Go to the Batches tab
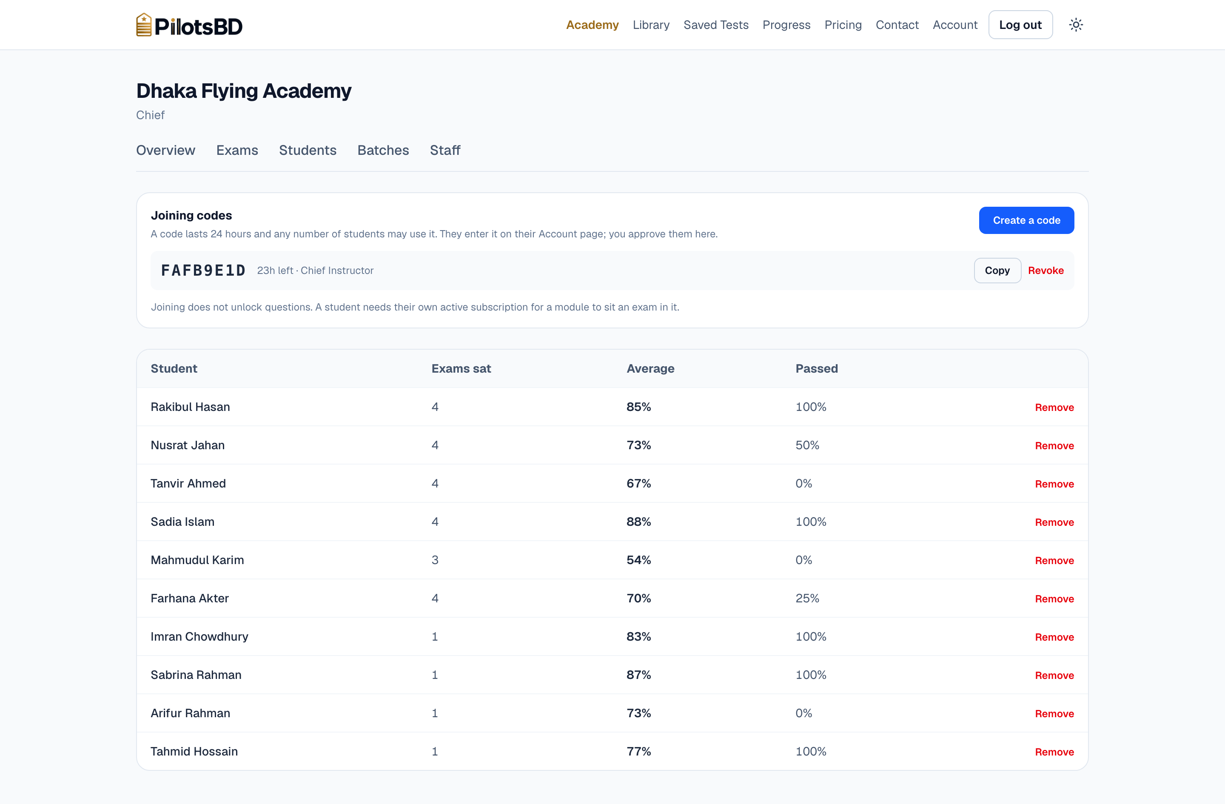This screenshot has height=804, width=1225. [384, 150]
